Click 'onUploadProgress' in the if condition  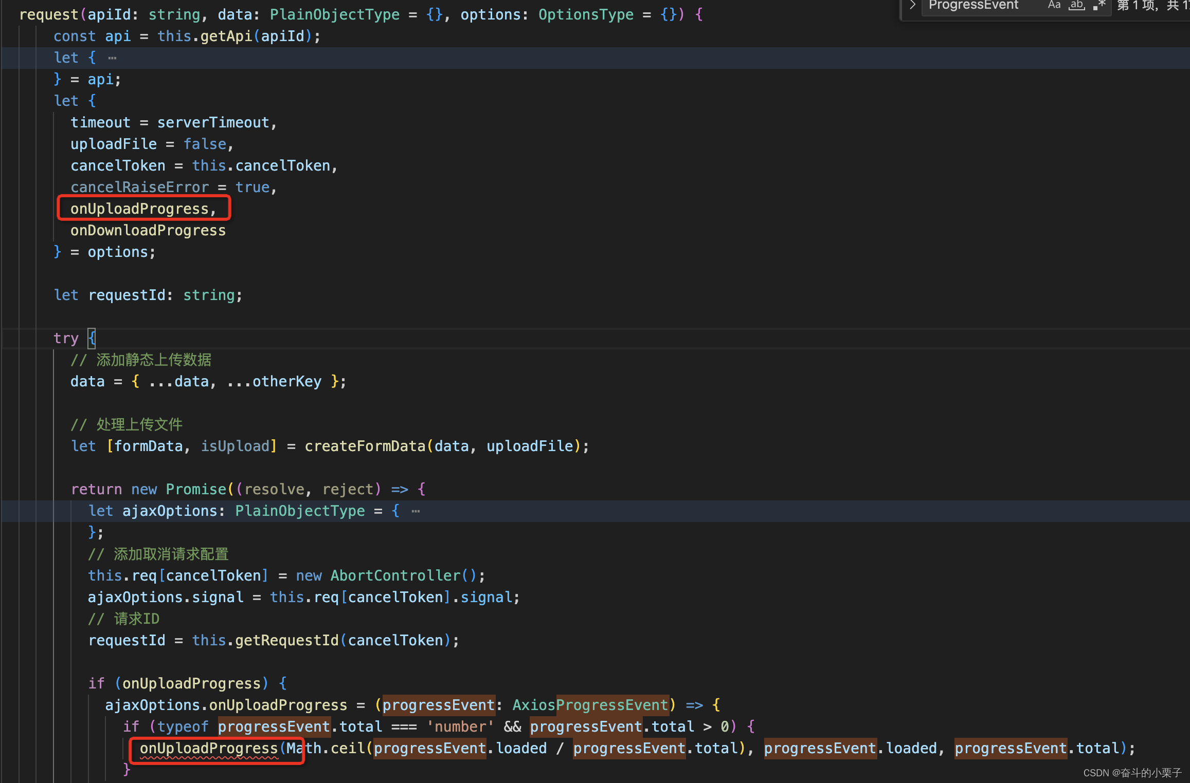[191, 684]
